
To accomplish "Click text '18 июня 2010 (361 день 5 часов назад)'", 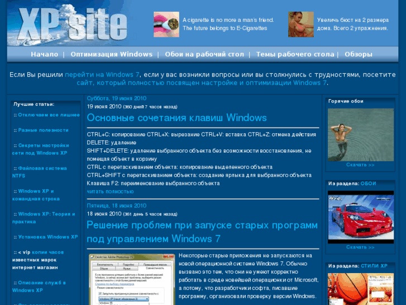I will pos(132,214).
